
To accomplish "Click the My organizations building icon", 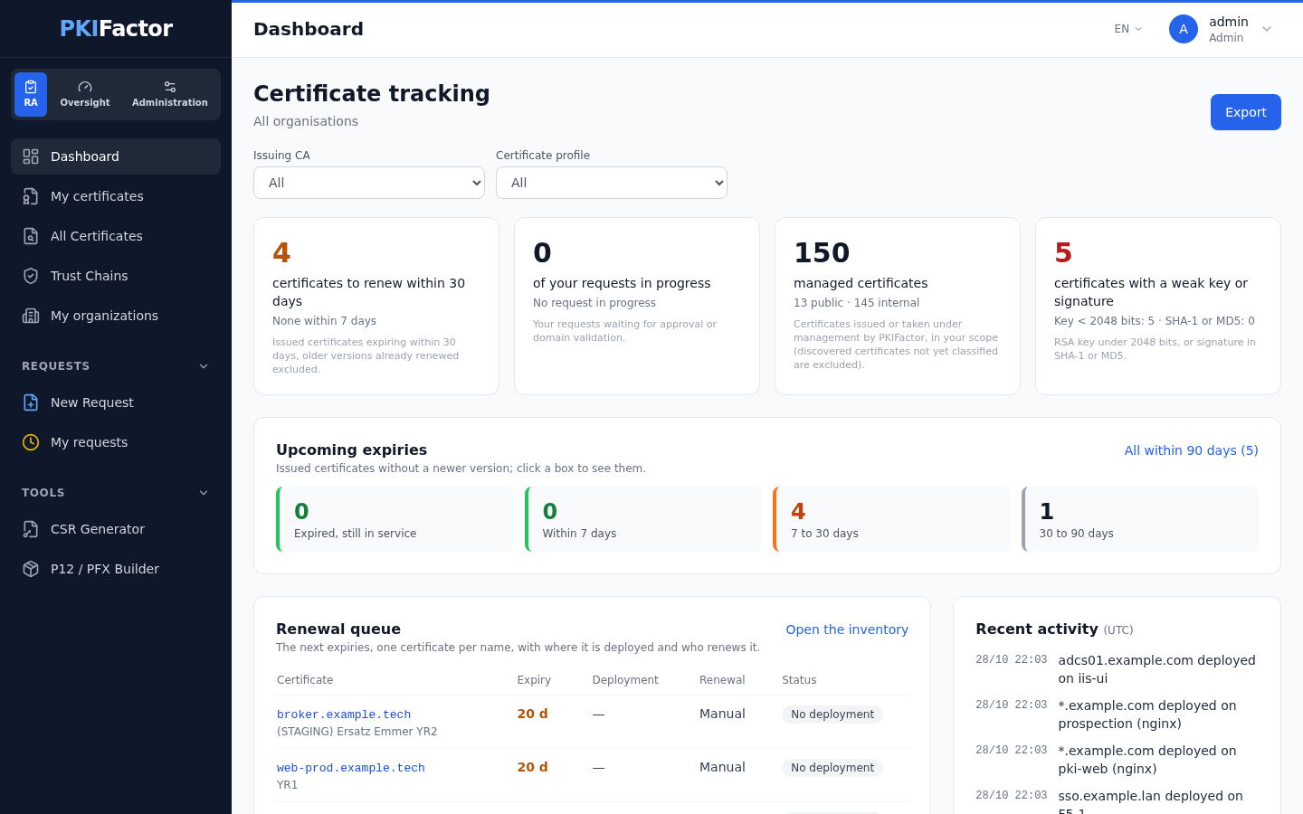I will (x=31, y=316).
